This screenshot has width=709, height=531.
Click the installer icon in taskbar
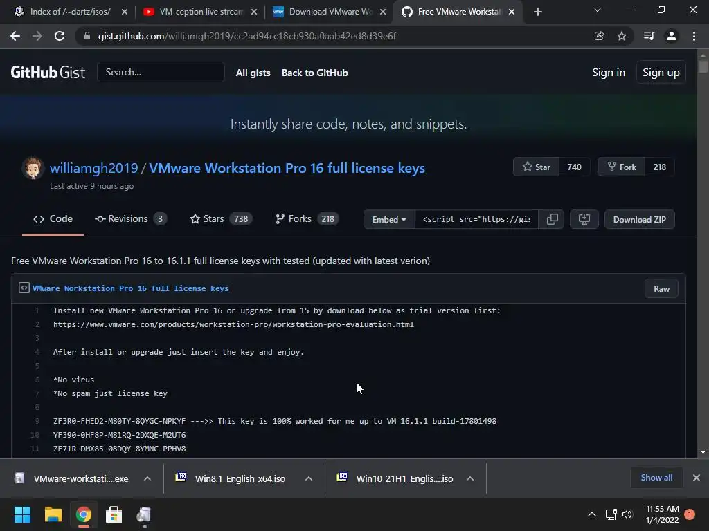(144, 514)
